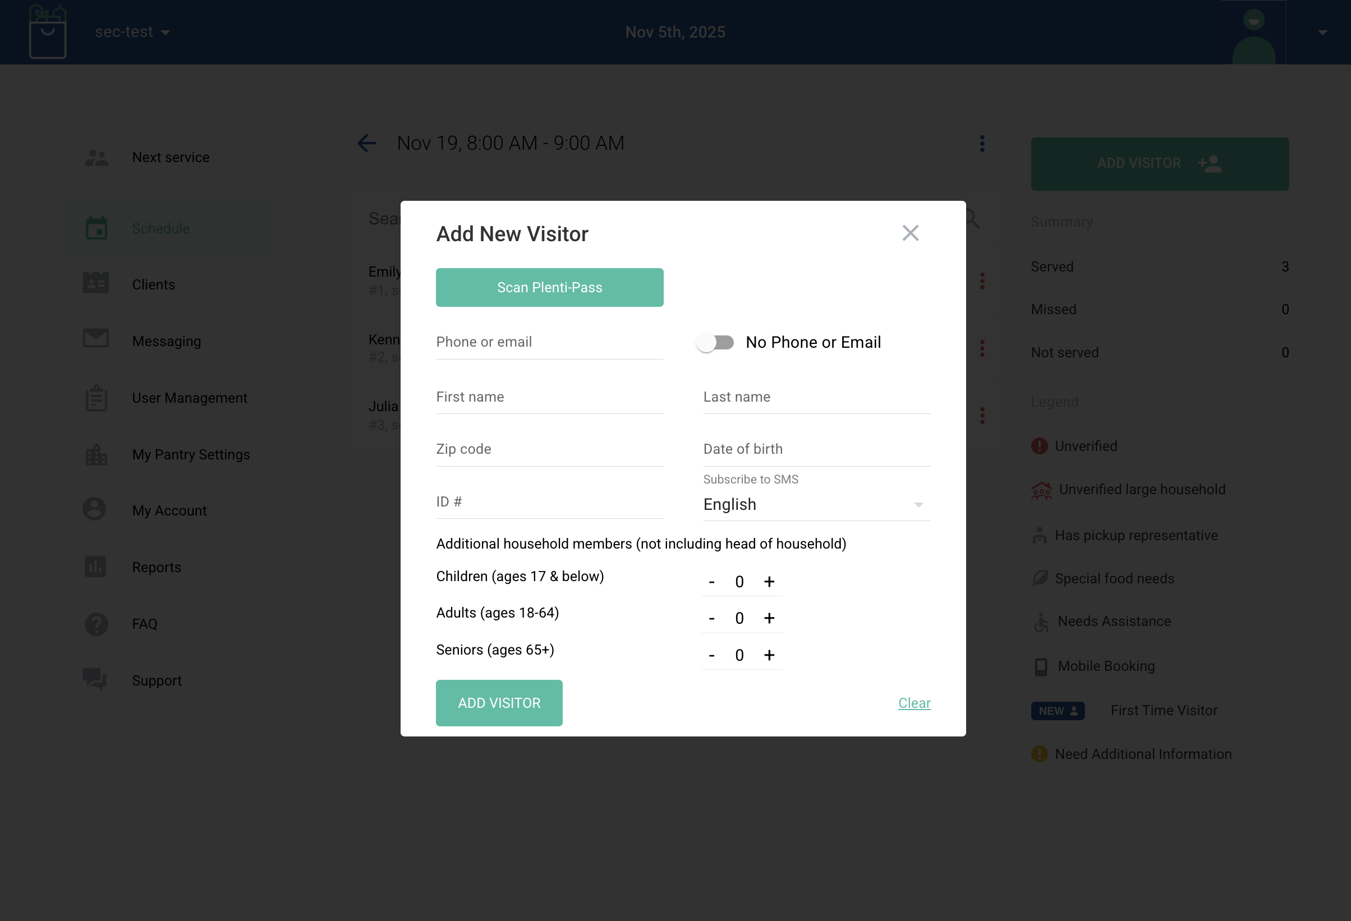Viewport: 1351px width, 921px height.
Task: Go back with the left arrow
Action: pos(366,143)
